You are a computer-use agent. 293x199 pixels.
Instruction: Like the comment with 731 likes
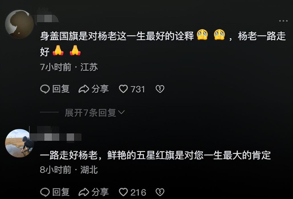pyautogui.click(x=123, y=89)
